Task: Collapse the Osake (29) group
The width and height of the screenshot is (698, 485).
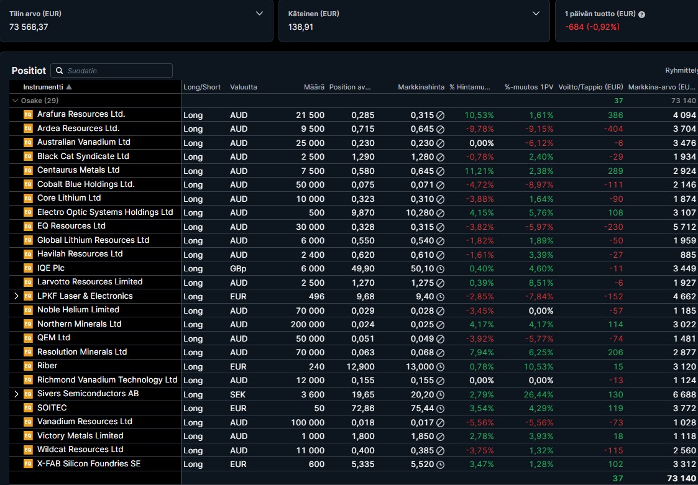Action: pyautogui.click(x=15, y=101)
